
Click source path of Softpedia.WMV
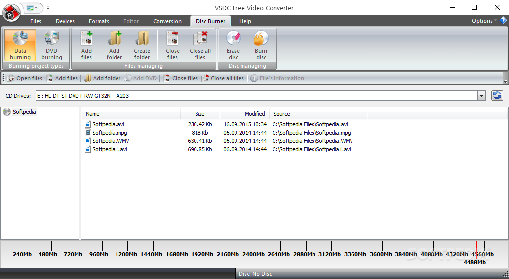[x=313, y=141]
